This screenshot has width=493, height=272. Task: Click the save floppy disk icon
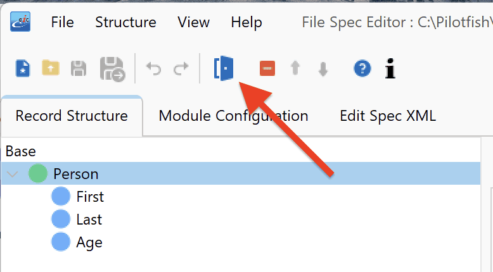click(79, 68)
